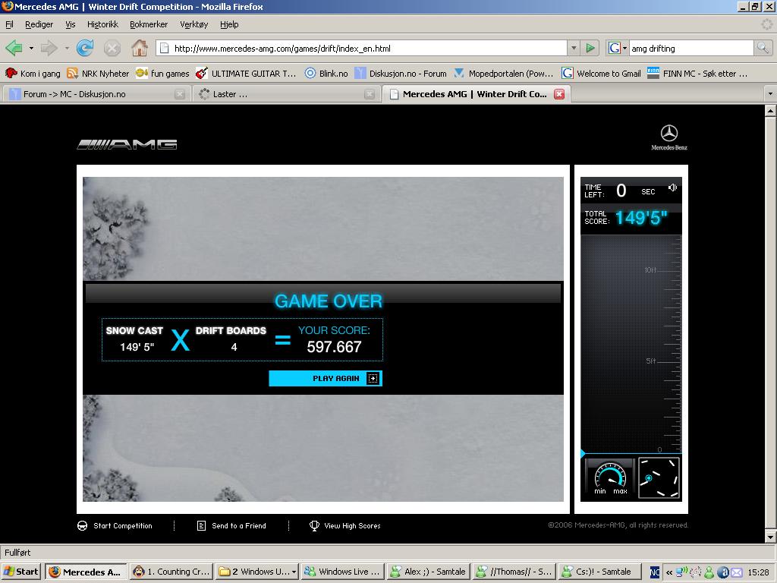The image size is (777, 583).
Task: Click the page scrollbar up arrow
Action: (x=770, y=111)
